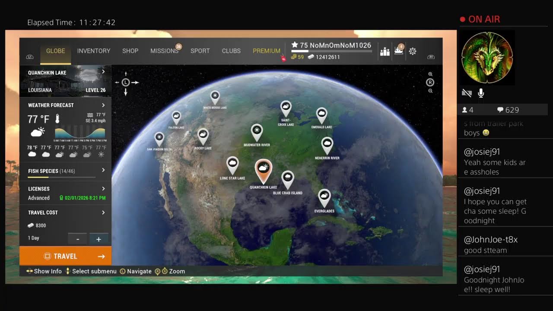This screenshot has height=311, width=553.
Task: Click the viewer count showing 4
Action: 468,110
